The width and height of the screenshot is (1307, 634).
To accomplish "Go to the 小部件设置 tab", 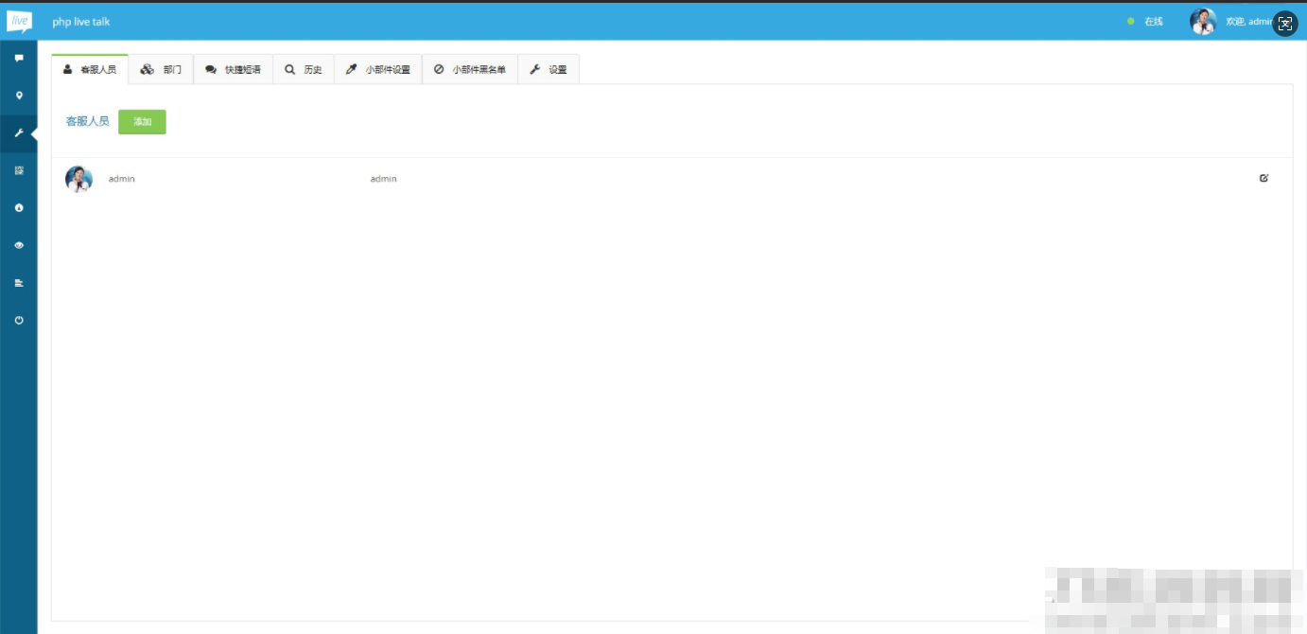I will point(378,70).
